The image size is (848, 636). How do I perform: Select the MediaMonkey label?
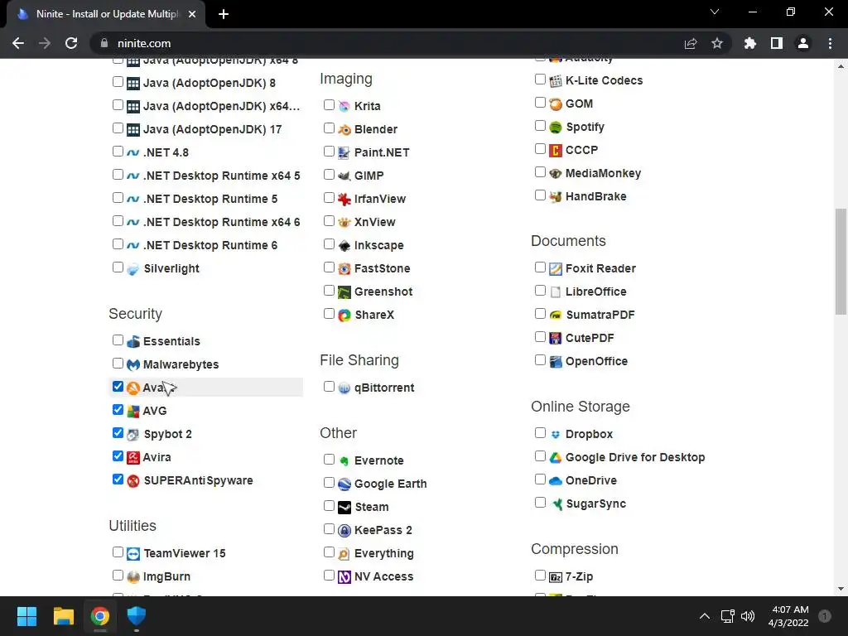coord(603,174)
